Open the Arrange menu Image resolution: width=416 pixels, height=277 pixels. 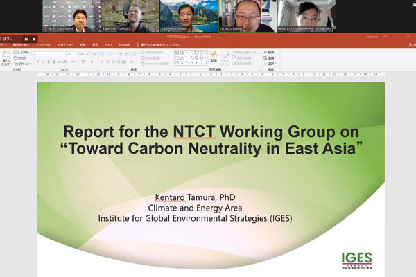coord(214,57)
